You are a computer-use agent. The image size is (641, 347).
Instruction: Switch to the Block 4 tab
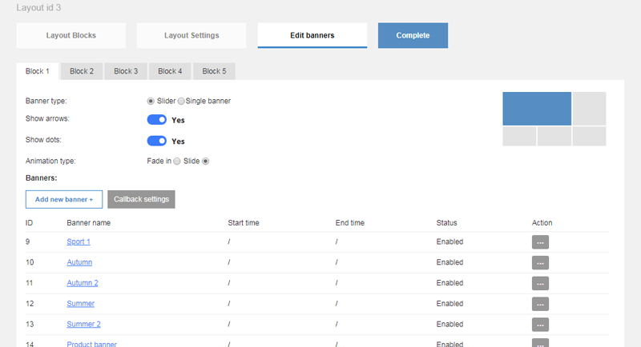[170, 71]
